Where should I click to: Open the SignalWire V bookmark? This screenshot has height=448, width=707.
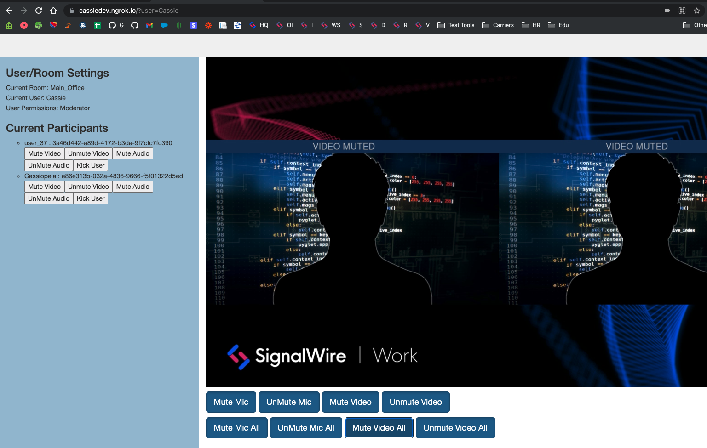423,25
